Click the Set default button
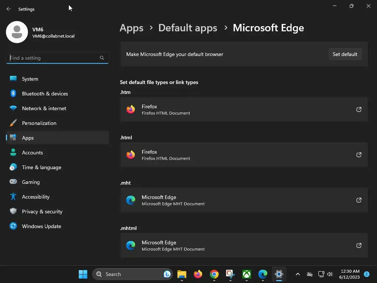Viewport: 377px width, 283px height. coord(345,54)
